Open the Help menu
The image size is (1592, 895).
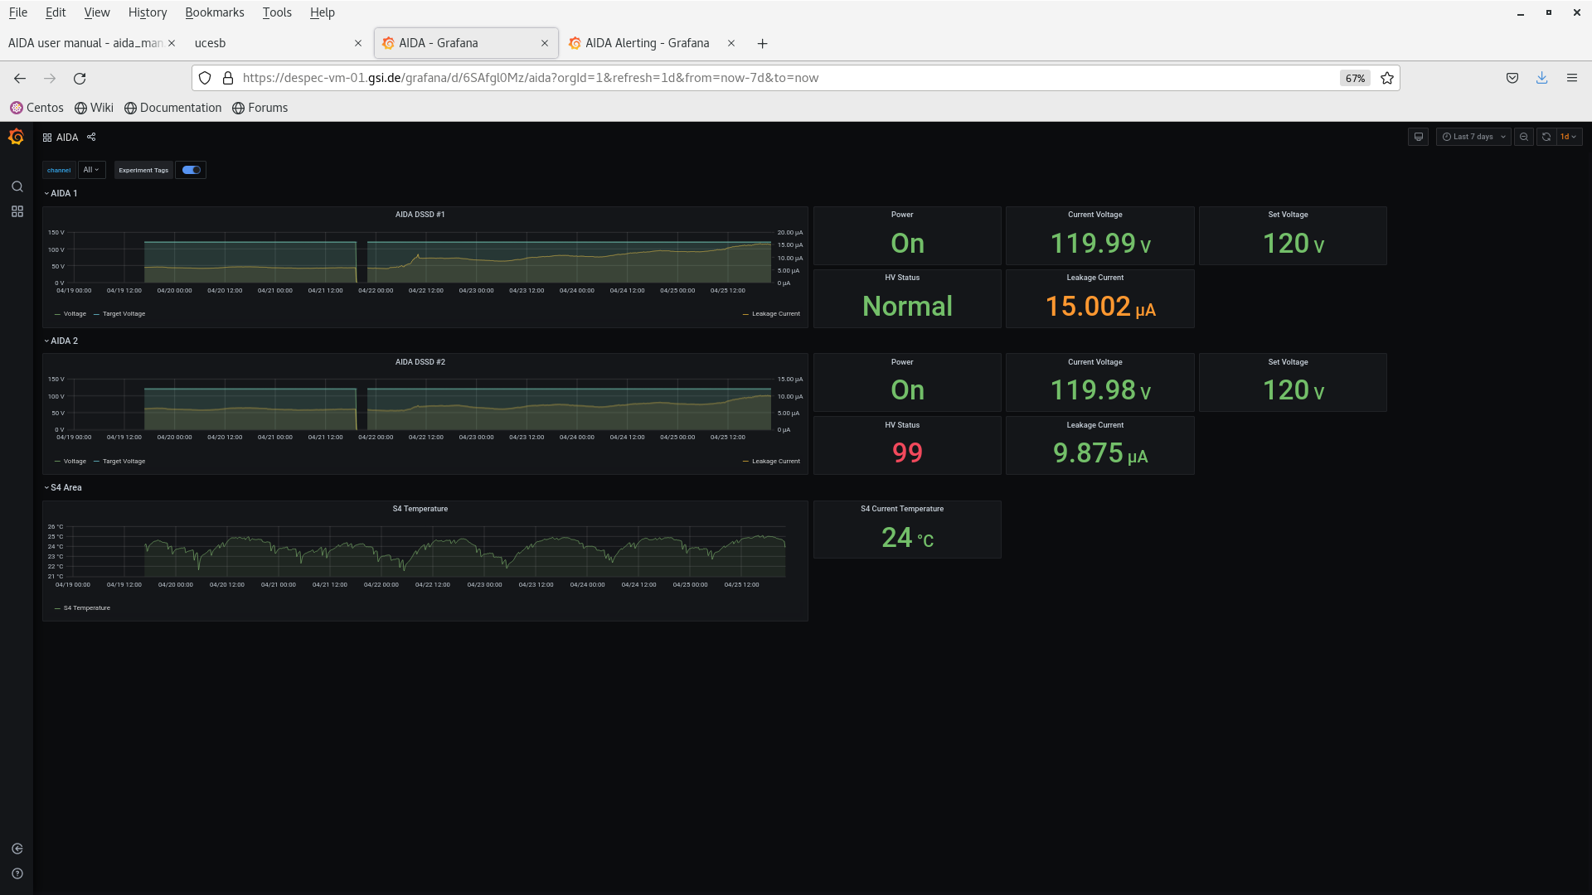pyautogui.click(x=322, y=12)
